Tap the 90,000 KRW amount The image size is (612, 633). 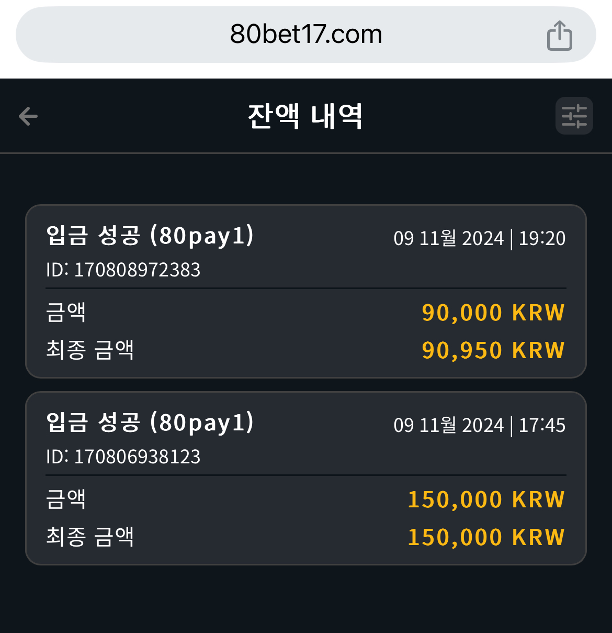(493, 313)
